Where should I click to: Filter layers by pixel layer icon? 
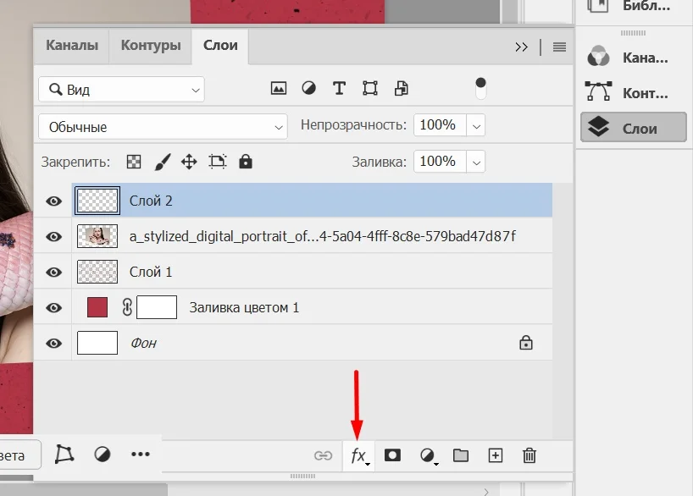click(x=279, y=88)
